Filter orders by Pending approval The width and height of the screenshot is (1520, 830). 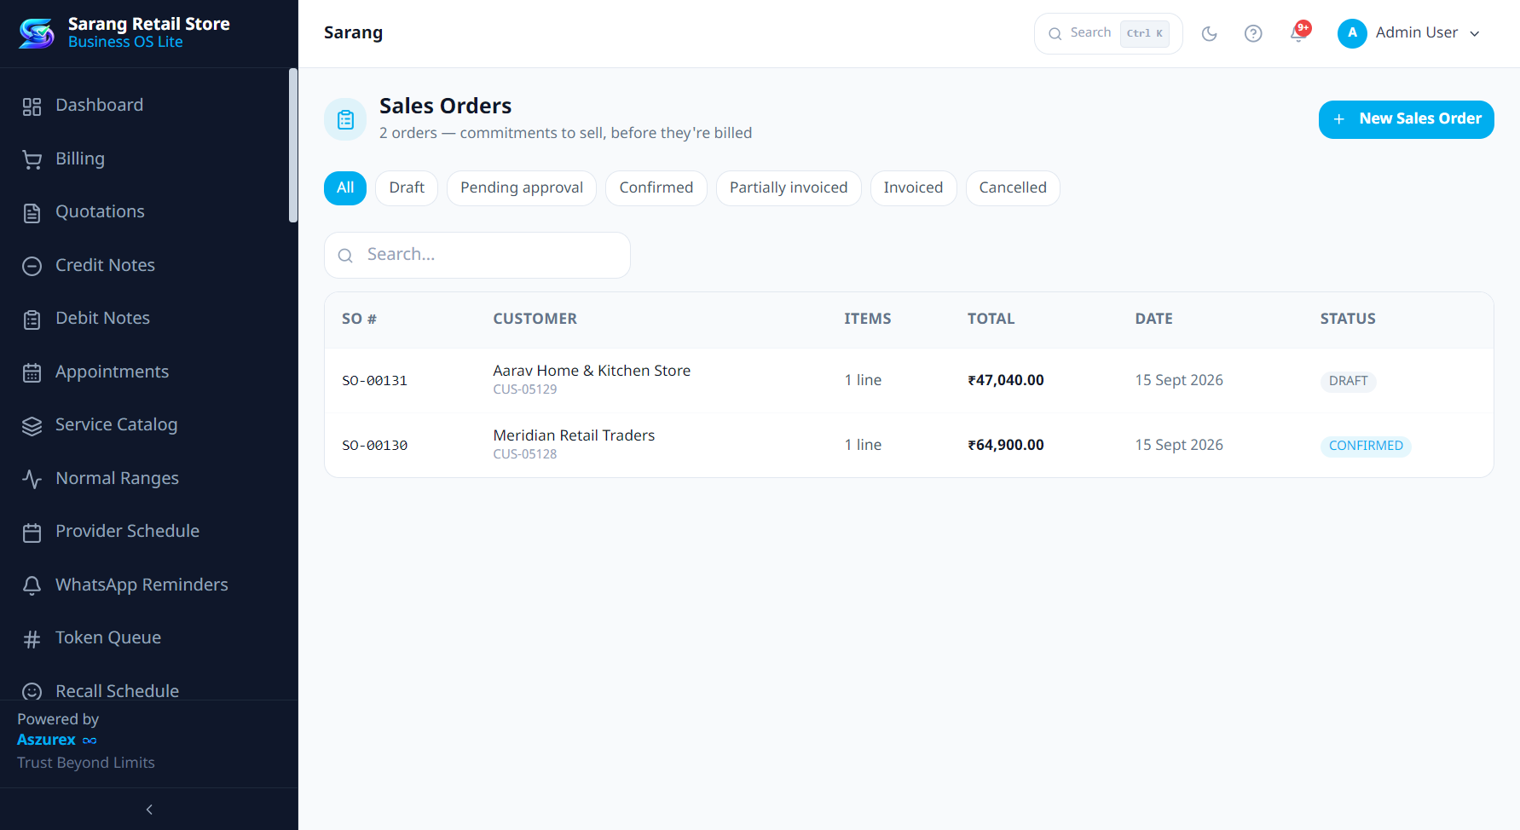[x=522, y=188]
